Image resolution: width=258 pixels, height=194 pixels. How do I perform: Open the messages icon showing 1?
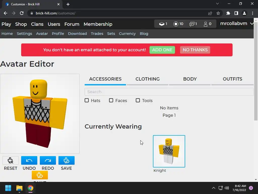193,24
